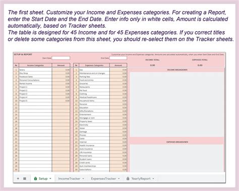
Task: Select the Phones expense cell
Action: click(x=94, y=135)
